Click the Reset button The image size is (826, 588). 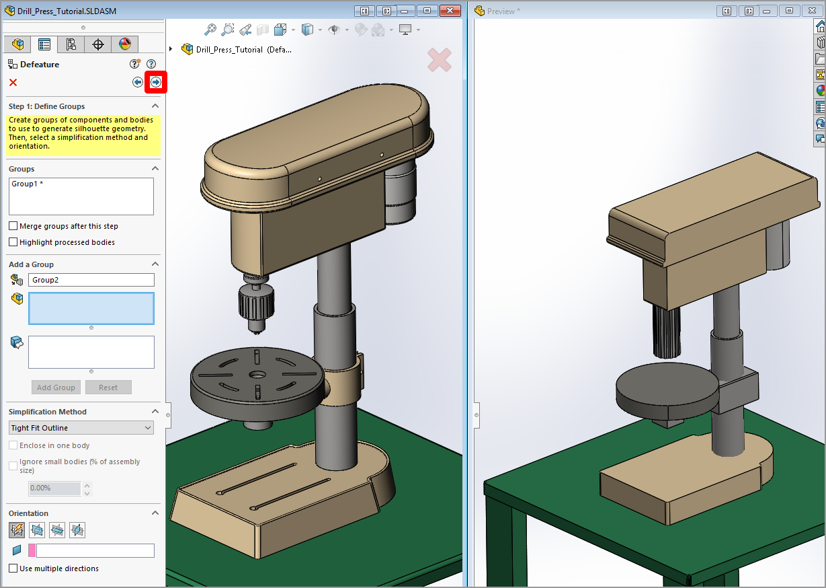(108, 388)
